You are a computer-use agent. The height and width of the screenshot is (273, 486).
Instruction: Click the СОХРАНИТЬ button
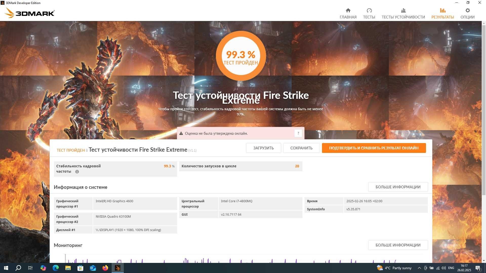[x=301, y=148]
